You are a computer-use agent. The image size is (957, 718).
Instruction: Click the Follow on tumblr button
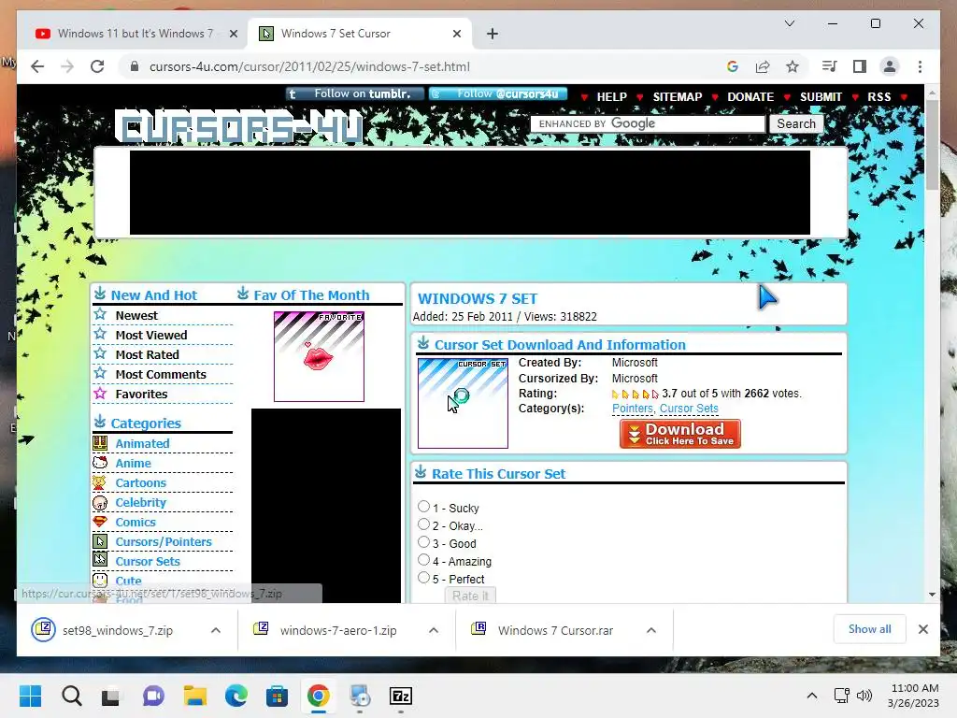click(356, 93)
